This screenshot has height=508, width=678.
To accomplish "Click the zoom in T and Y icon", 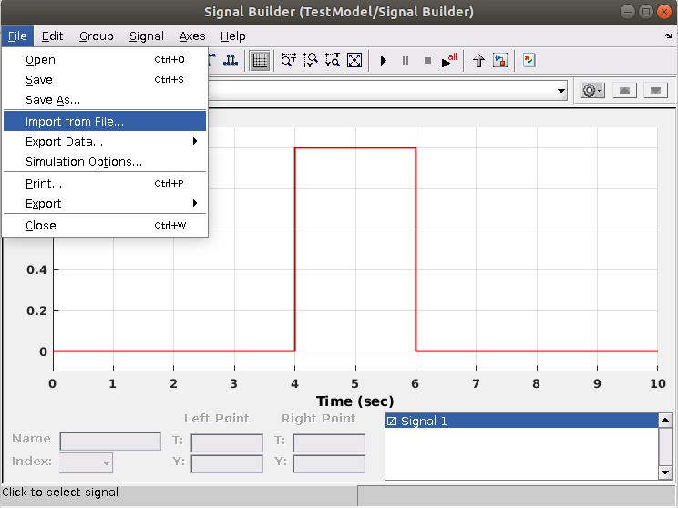I will point(333,60).
